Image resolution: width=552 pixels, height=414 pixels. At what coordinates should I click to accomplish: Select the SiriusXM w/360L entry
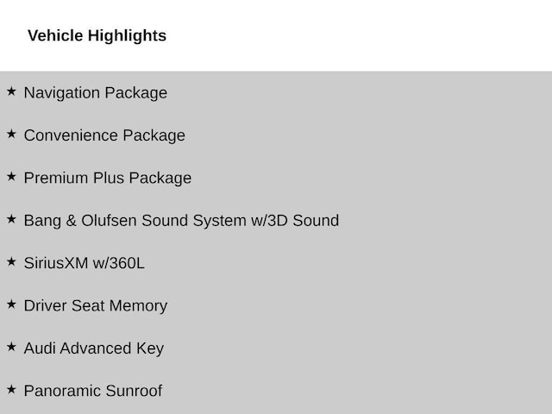(85, 263)
